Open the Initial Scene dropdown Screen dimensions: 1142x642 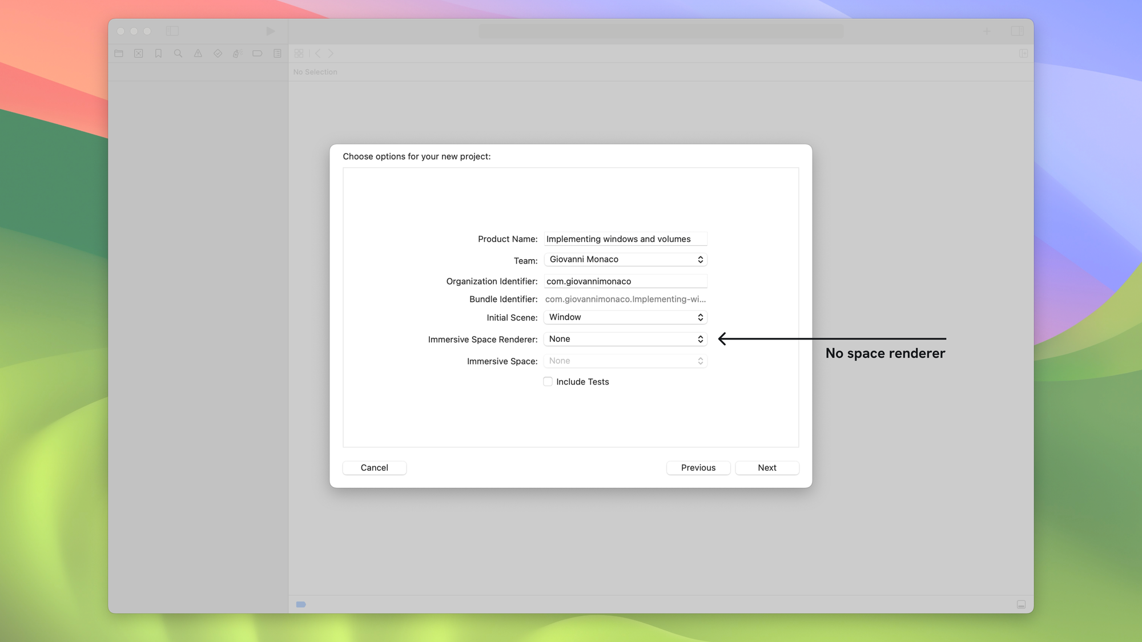pyautogui.click(x=625, y=317)
